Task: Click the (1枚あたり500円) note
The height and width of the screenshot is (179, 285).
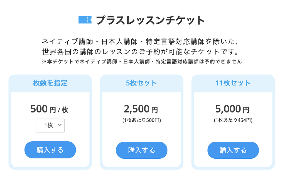Action: tap(141, 121)
